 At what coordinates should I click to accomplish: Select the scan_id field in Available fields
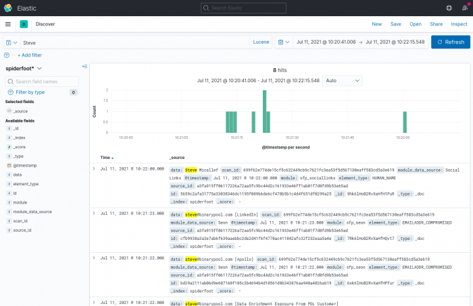[20, 221]
